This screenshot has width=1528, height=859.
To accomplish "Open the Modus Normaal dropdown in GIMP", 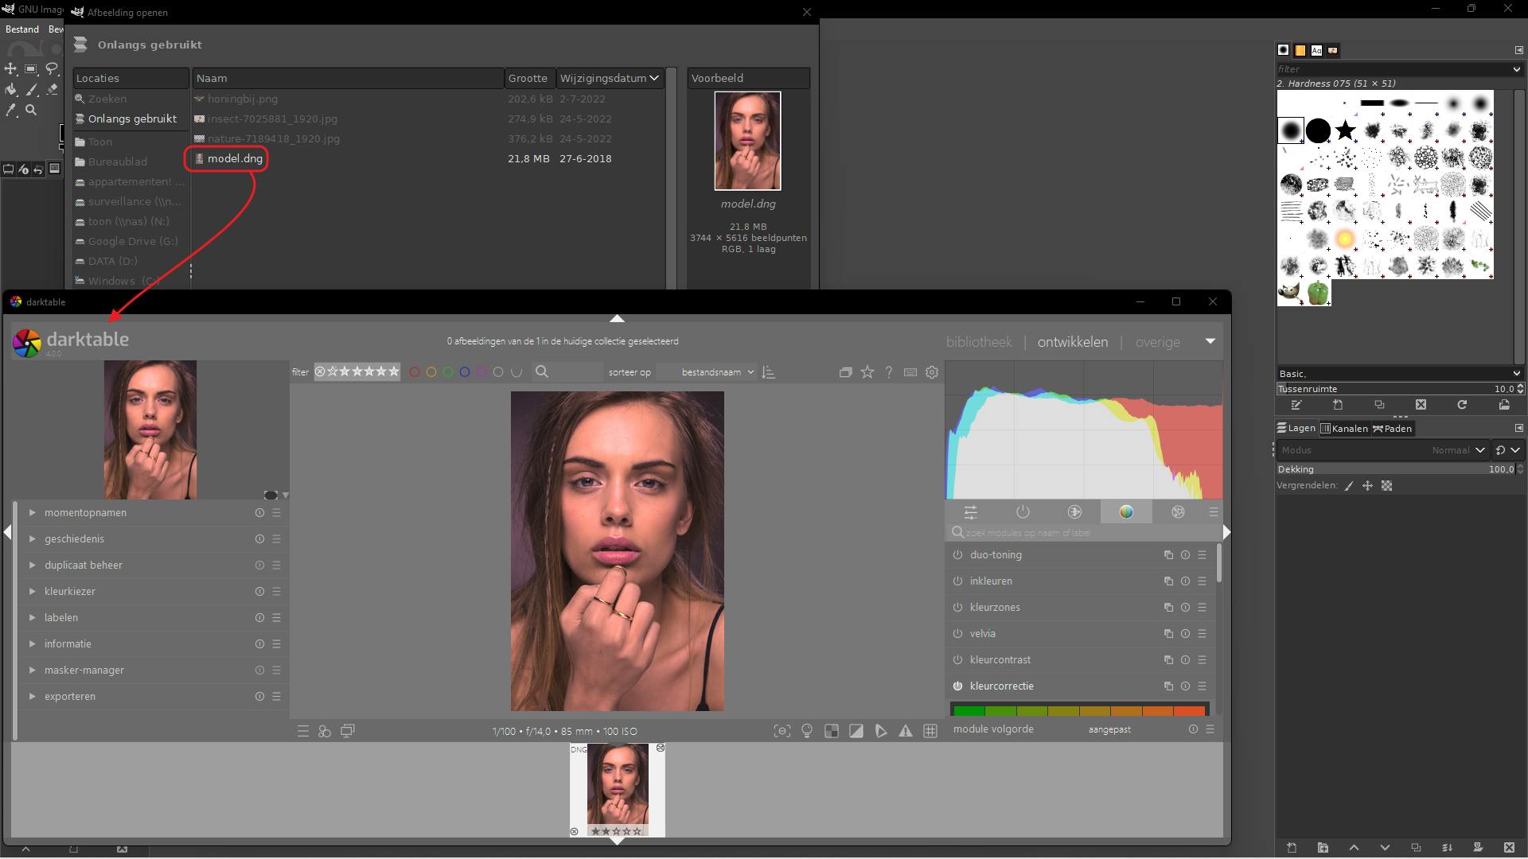I will tap(1458, 449).
